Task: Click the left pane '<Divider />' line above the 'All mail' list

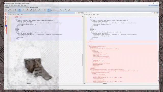Action: 18,29
